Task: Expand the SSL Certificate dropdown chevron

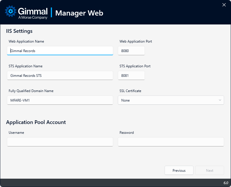Action: point(220,100)
